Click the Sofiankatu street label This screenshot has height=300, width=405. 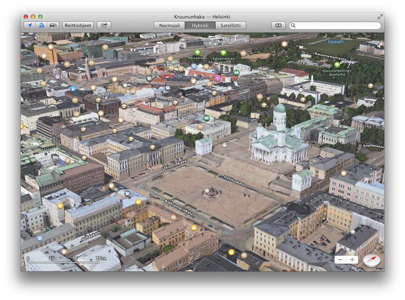tap(91, 236)
